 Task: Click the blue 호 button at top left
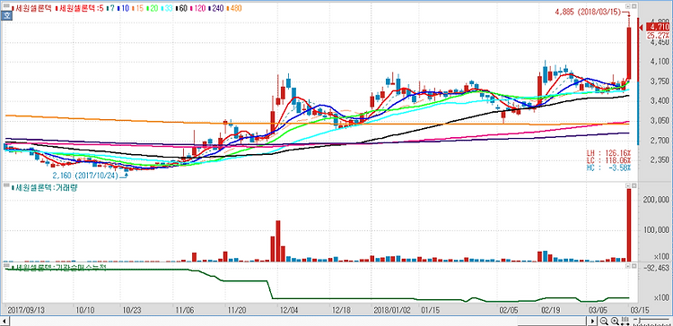[x=6, y=16]
